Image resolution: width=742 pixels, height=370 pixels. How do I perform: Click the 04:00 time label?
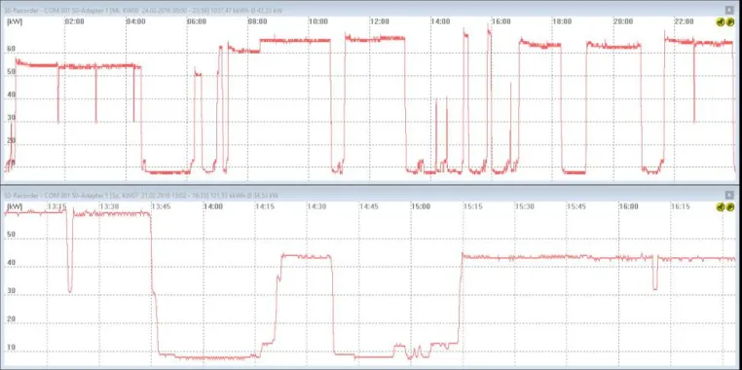click(135, 21)
